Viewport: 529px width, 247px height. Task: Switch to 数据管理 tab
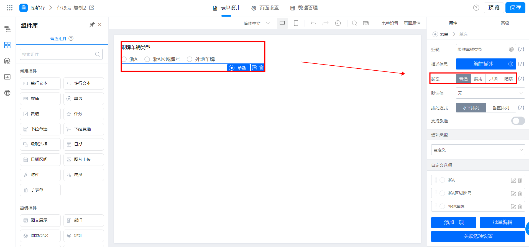point(304,8)
